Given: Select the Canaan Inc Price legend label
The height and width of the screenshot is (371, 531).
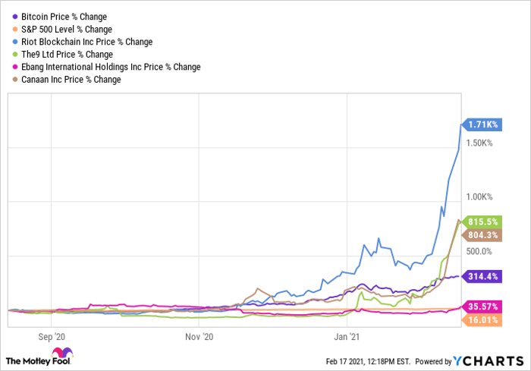Looking at the screenshot, I should 71,80.
